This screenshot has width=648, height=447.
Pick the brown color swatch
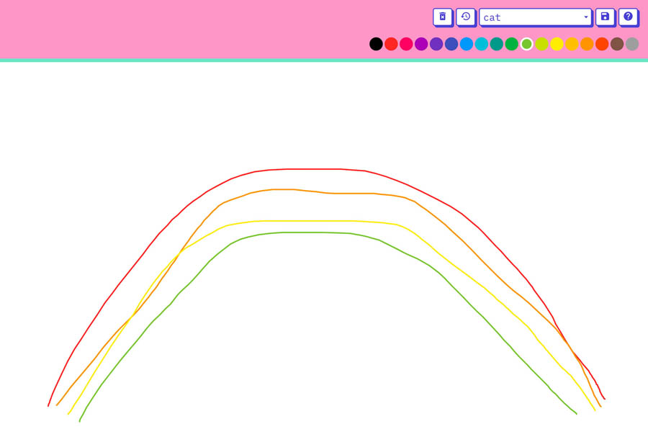pyautogui.click(x=617, y=44)
